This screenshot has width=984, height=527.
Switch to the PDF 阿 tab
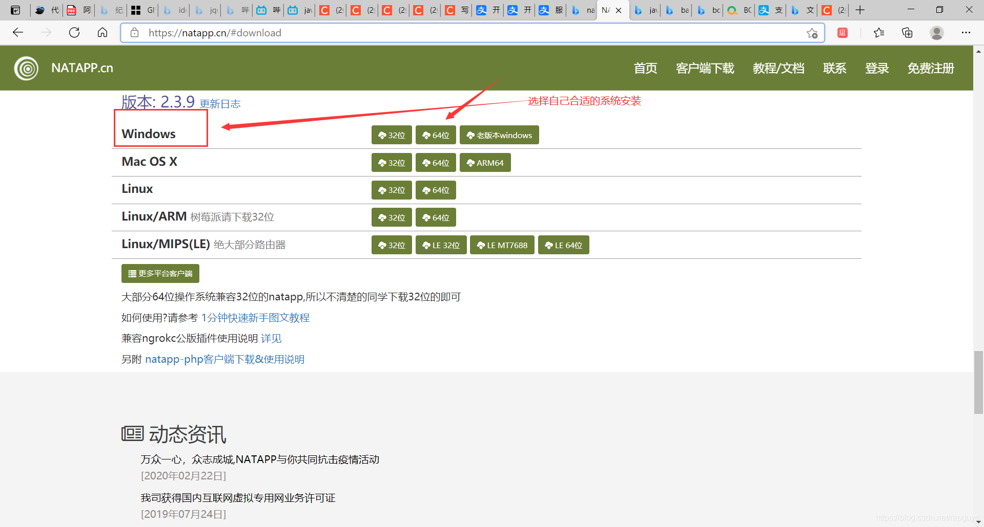click(x=79, y=10)
